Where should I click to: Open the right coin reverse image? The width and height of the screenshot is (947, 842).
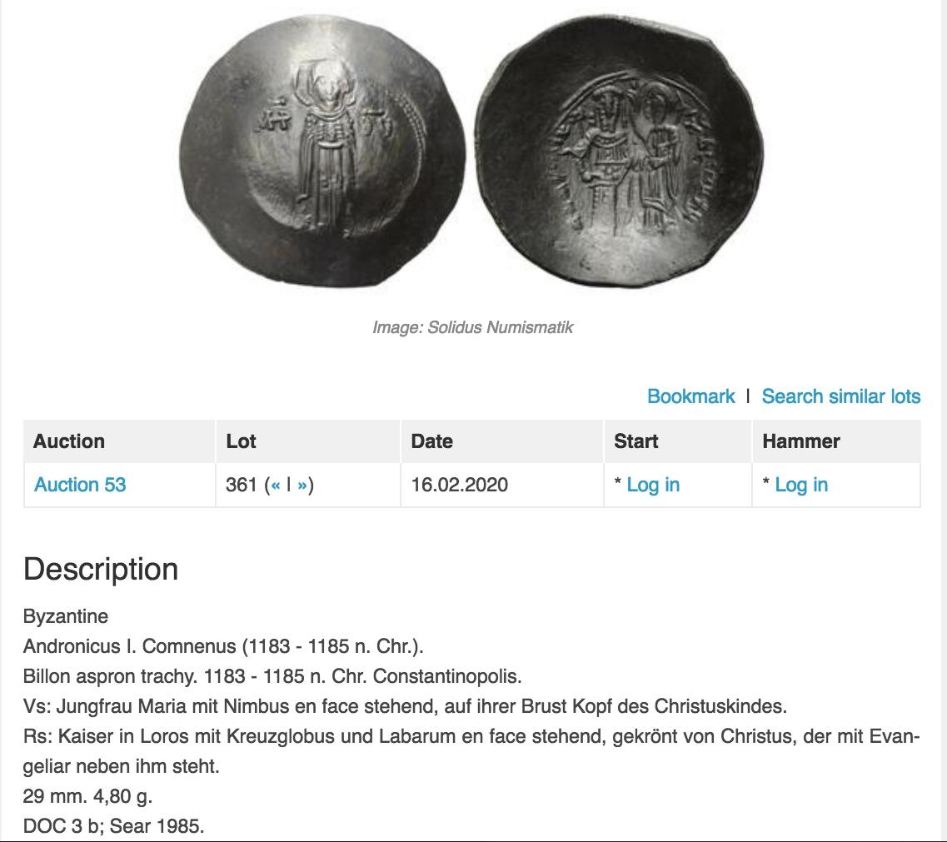pyautogui.click(x=619, y=151)
